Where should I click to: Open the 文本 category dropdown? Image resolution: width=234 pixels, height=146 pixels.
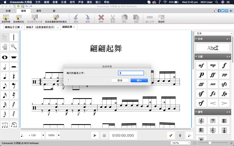(214, 33)
